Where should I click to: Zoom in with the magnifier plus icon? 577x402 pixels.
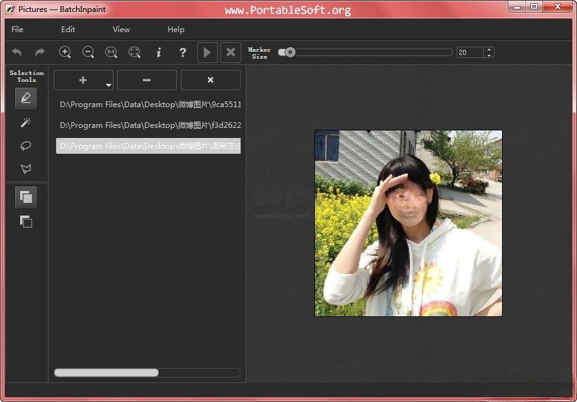[x=65, y=52]
